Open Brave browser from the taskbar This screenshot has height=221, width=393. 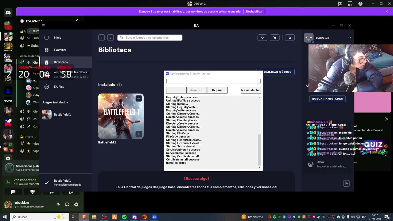pos(84,217)
